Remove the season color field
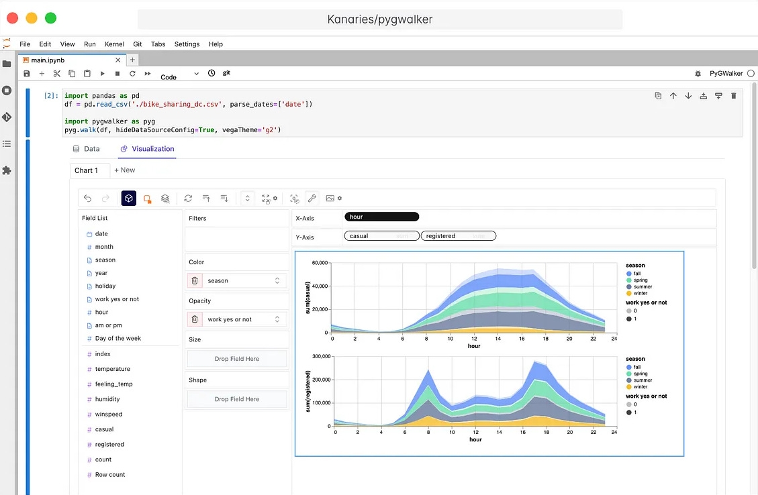 (x=194, y=280)
